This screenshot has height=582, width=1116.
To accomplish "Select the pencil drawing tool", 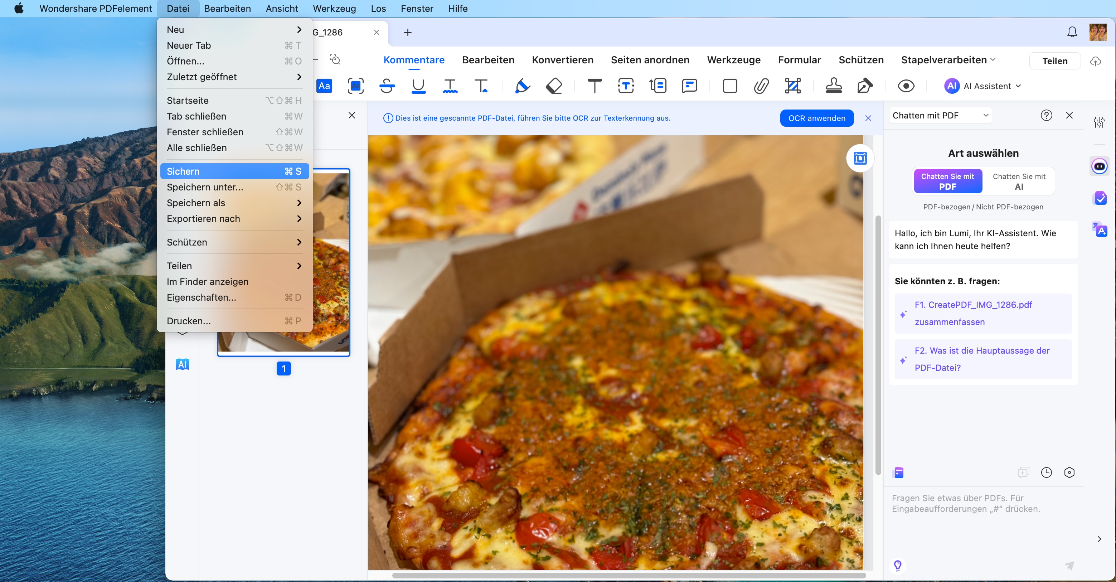I will click(522, 86).
